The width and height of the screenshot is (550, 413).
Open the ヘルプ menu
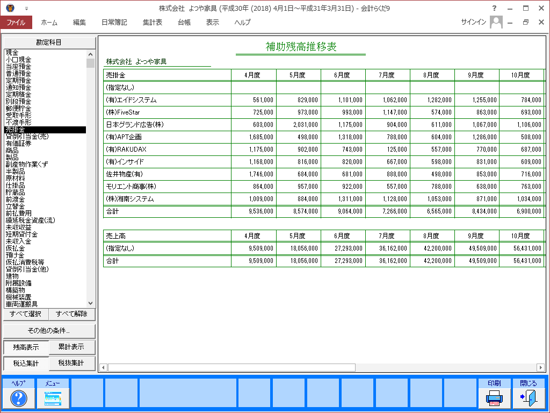tap(242, 22)
